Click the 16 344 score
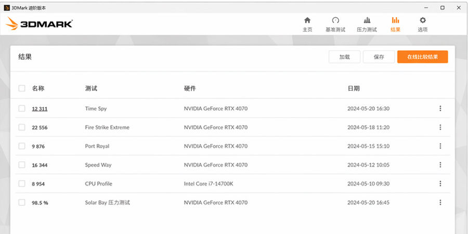Screen dimensions: 468x234 point(40,165)
